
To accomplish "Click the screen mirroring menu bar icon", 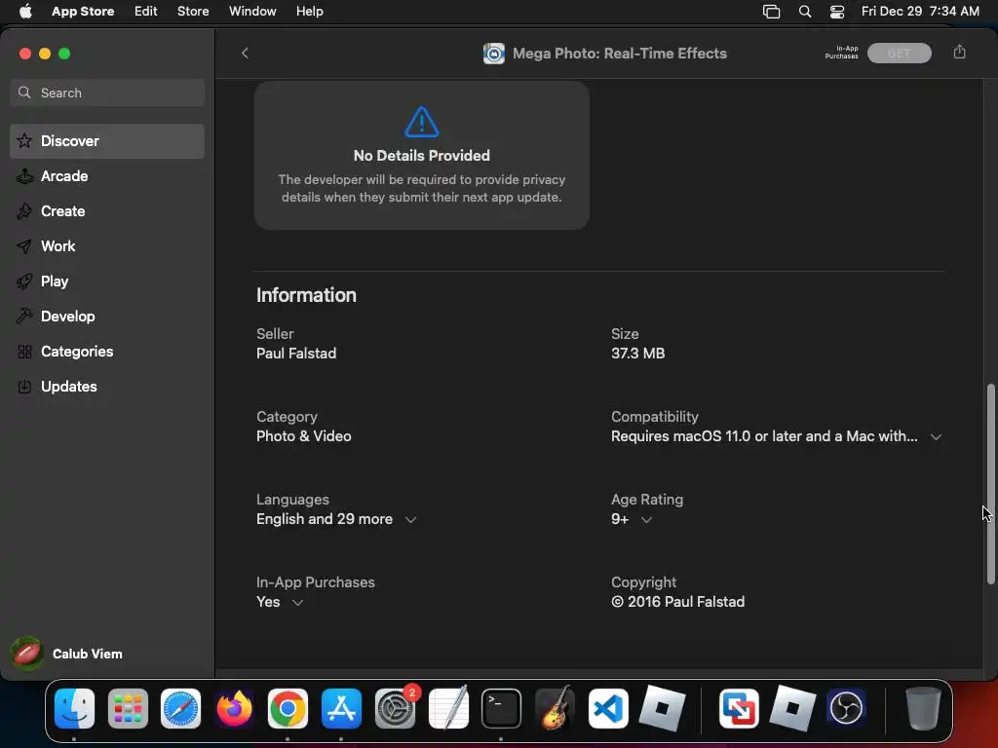I will [x=772, y=12].
